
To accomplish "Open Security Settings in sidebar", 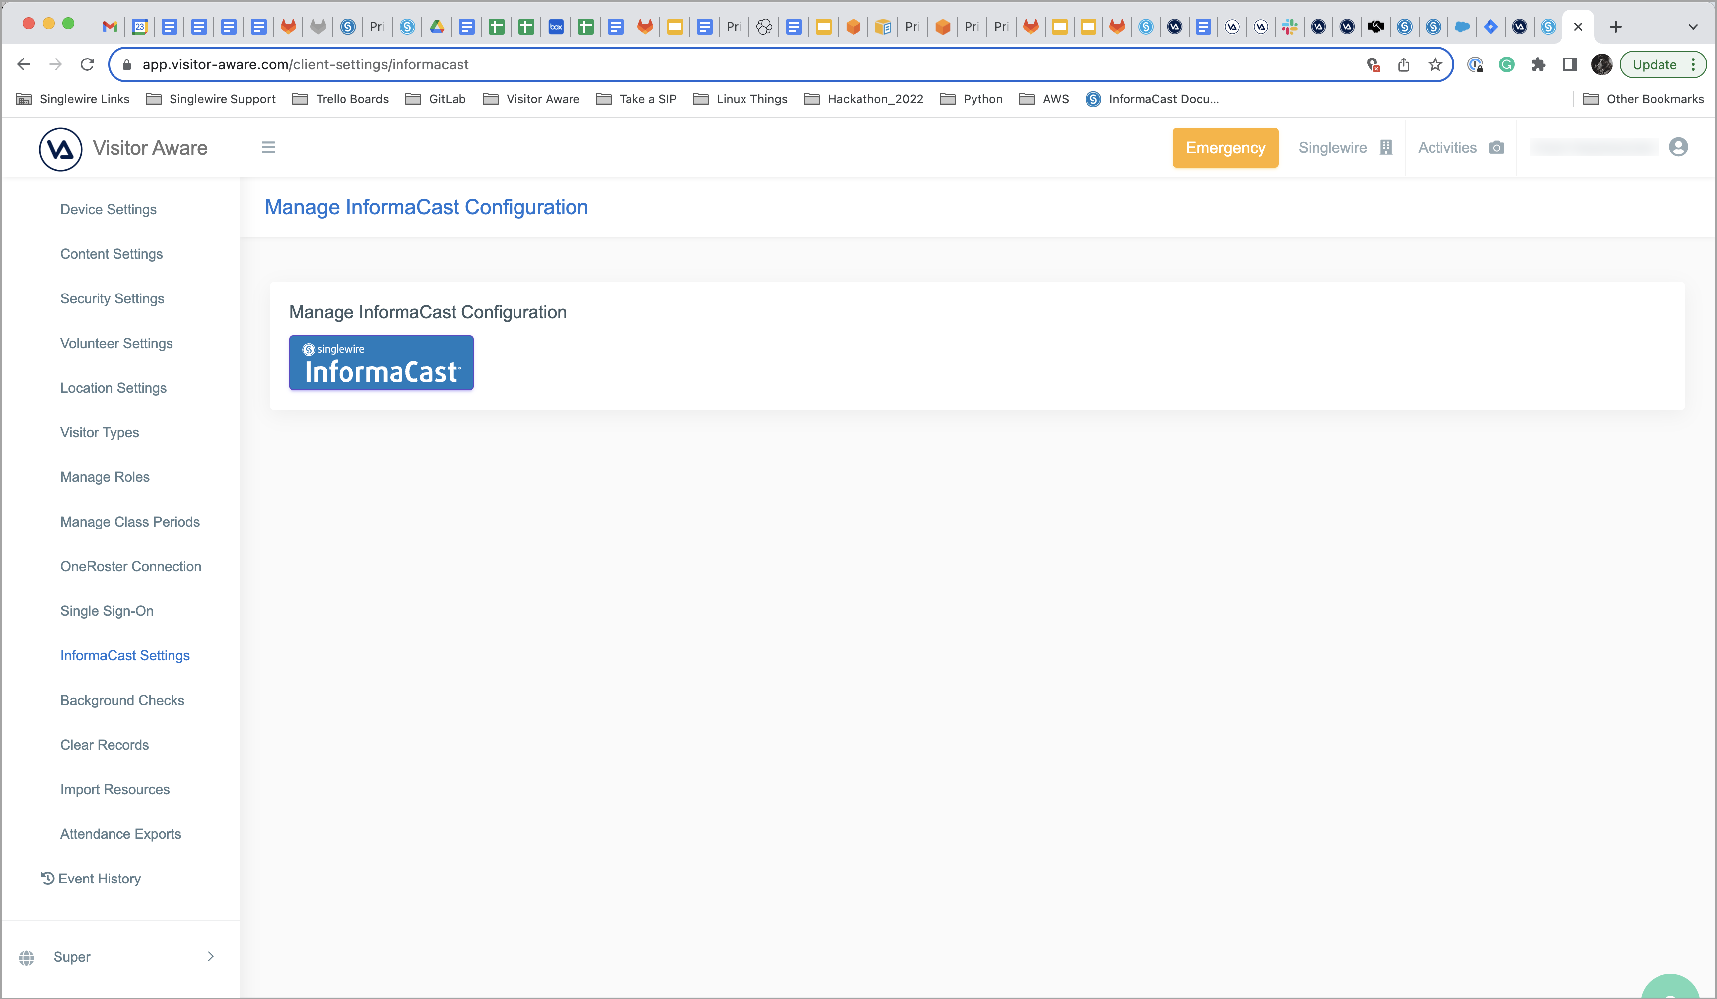I will 113,298.
